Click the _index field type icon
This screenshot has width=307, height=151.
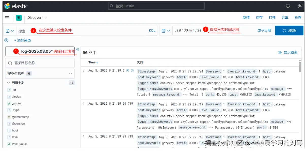click(9, 97)
